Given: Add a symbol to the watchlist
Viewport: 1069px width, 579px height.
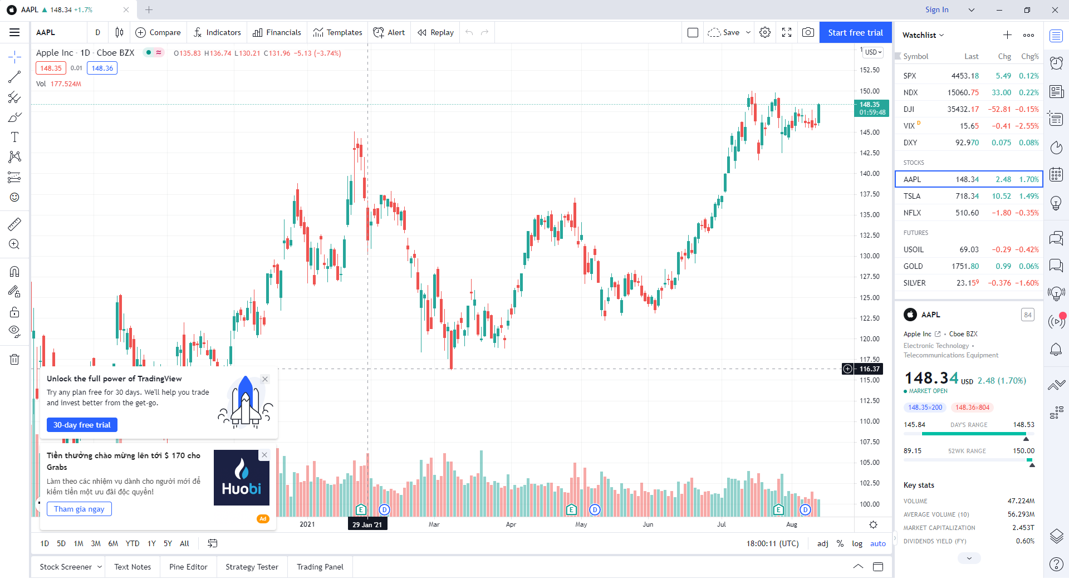Looking at the screenshot, I should point(1007,35).
